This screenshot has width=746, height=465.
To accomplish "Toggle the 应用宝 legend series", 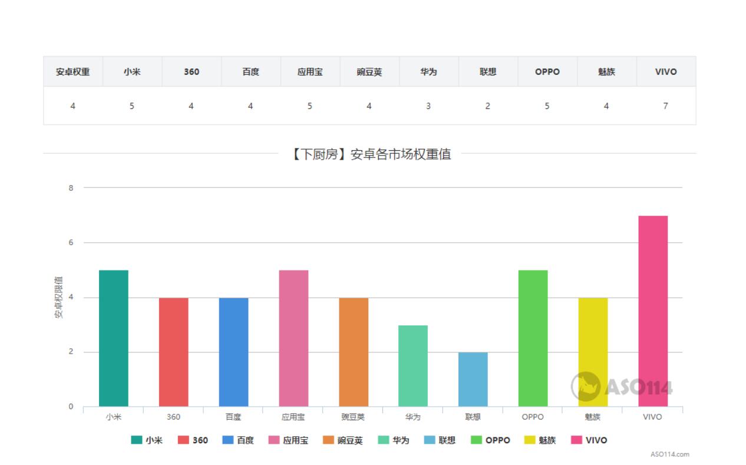I will coord(288,440).
